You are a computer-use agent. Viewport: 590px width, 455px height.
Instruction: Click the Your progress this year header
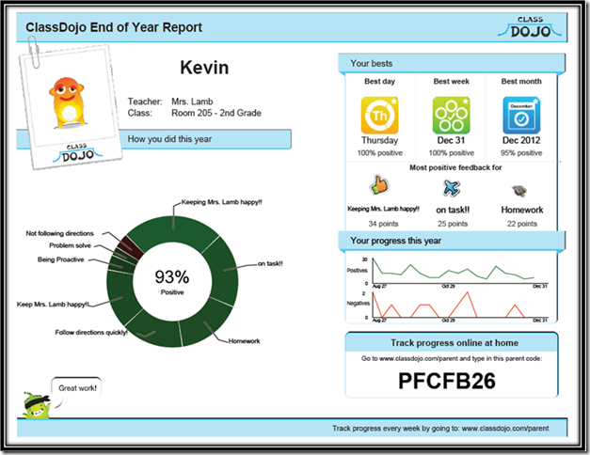click(452, 241)
